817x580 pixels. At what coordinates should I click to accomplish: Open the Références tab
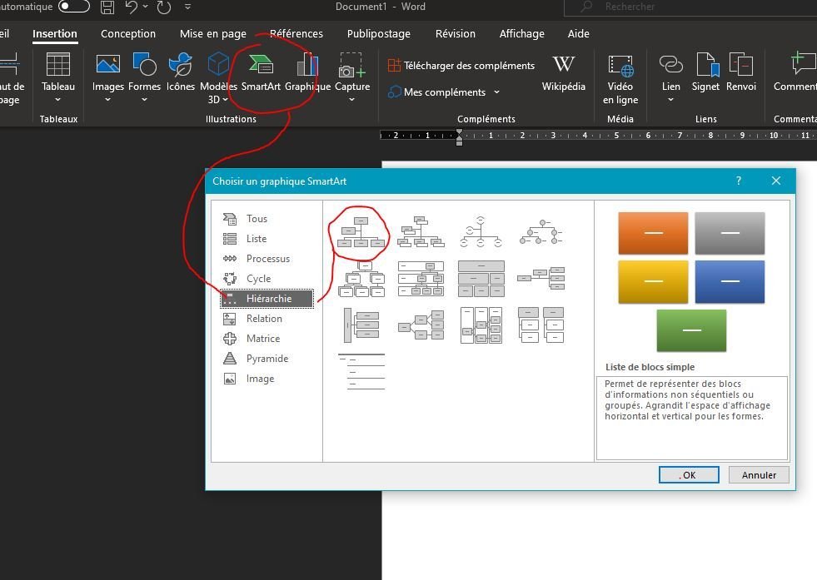(x=296, y=34)
